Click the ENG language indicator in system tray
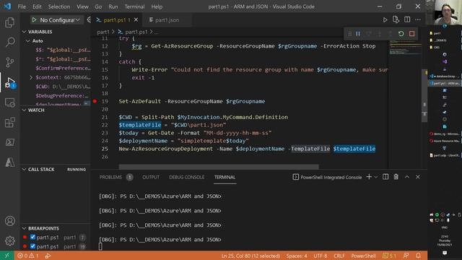 (x=445, y=227)
